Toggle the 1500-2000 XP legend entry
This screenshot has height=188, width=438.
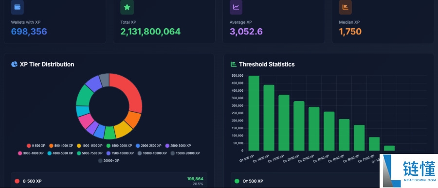tap(120, 146)
